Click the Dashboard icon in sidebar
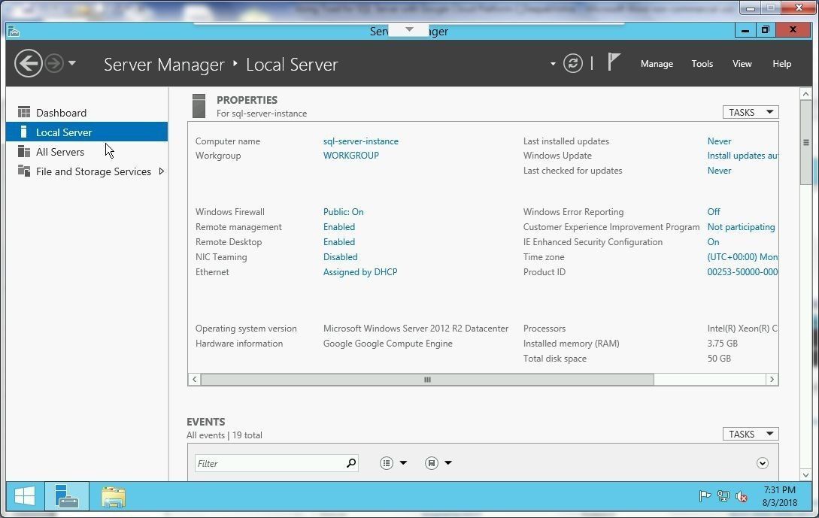819x518 pixels. click(24, 113)
